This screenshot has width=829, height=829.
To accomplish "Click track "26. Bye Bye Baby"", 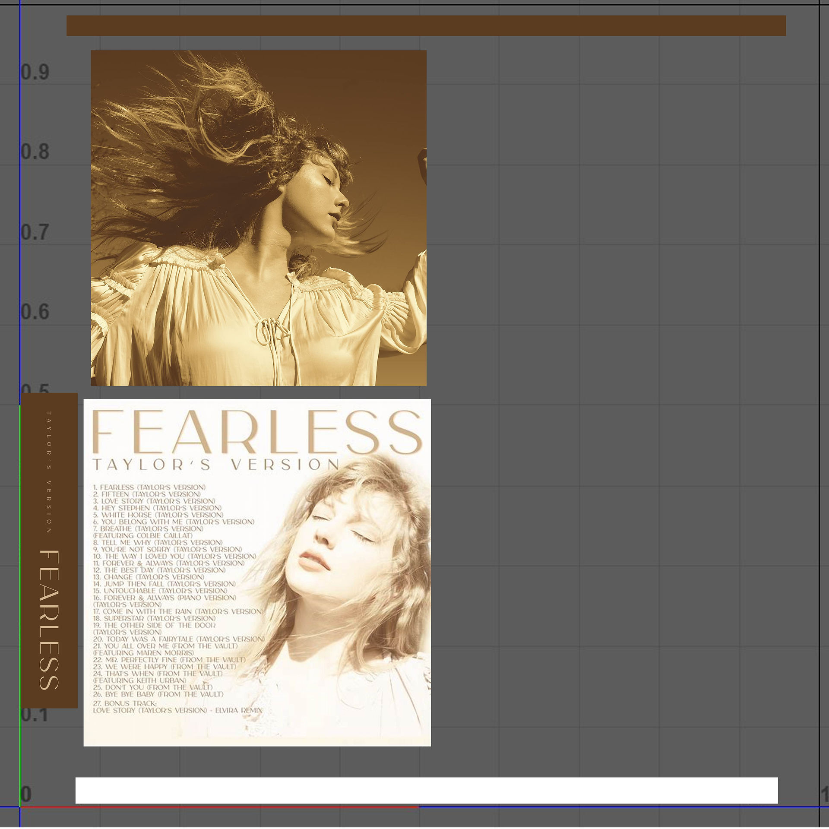I will [158, 694].
